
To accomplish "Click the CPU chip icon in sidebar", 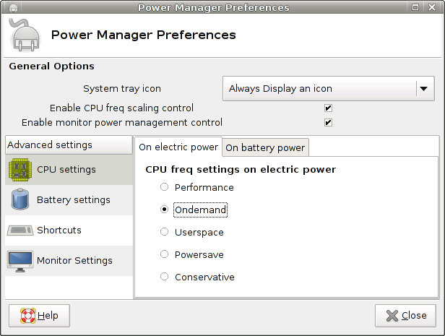I will 20,170.
